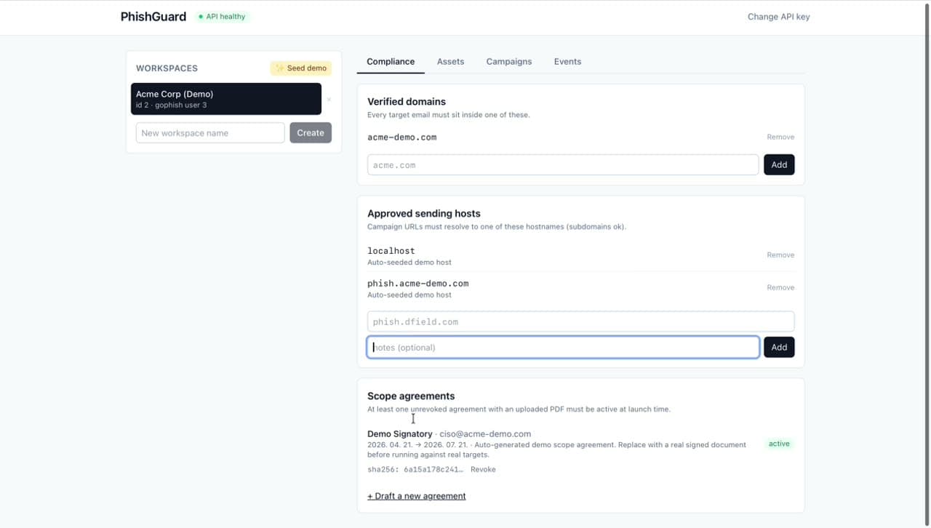
Task: Remove the localhost sending host
Action: tap(780, 255)
